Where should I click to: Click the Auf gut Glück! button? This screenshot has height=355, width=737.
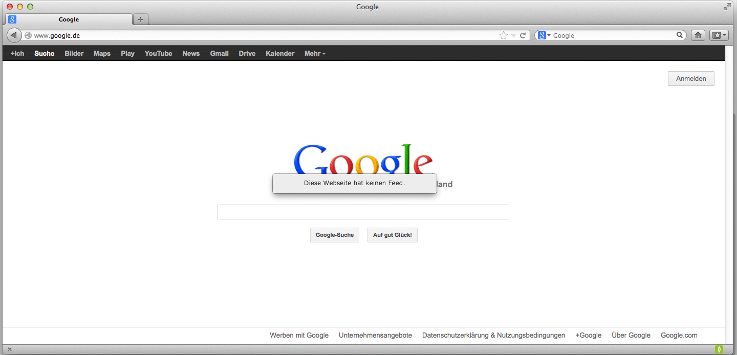click(x=392, y=235)
